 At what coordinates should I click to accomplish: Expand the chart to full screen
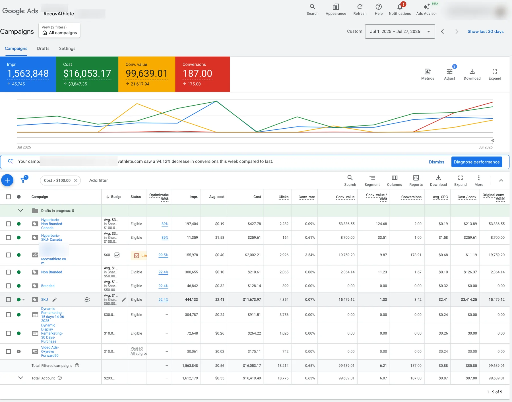coord(495,74)
